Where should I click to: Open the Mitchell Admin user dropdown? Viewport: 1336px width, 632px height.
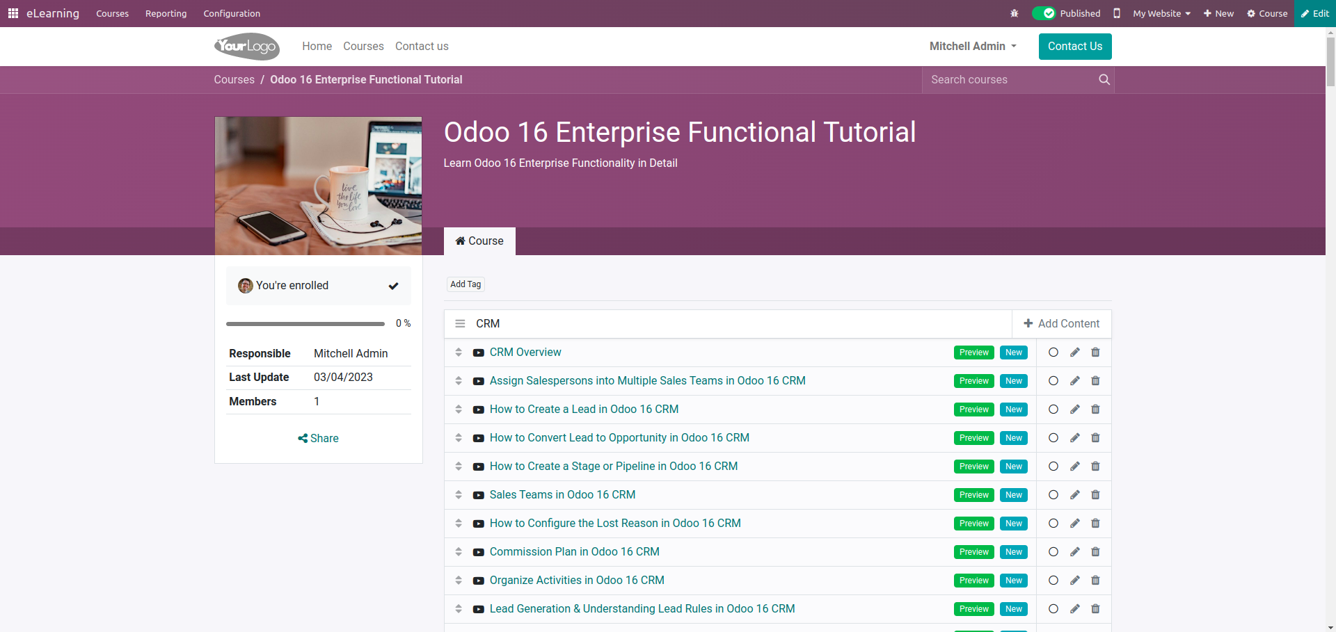pyautogui.click(x=972, y=47)
